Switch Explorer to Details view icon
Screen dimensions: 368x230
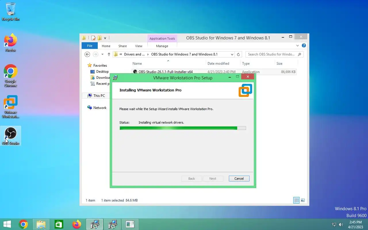296,200
